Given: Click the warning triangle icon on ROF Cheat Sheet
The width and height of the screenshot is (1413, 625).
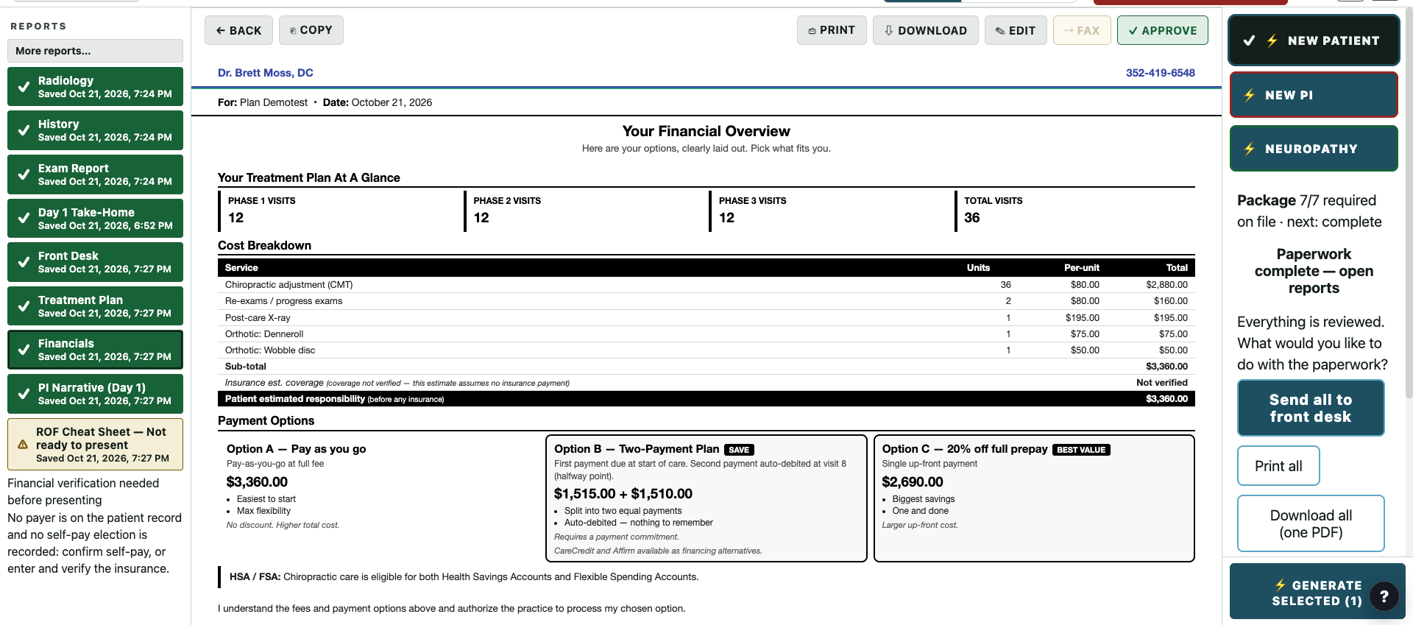Looking at the screenshot, I should (x=23, y=445).
